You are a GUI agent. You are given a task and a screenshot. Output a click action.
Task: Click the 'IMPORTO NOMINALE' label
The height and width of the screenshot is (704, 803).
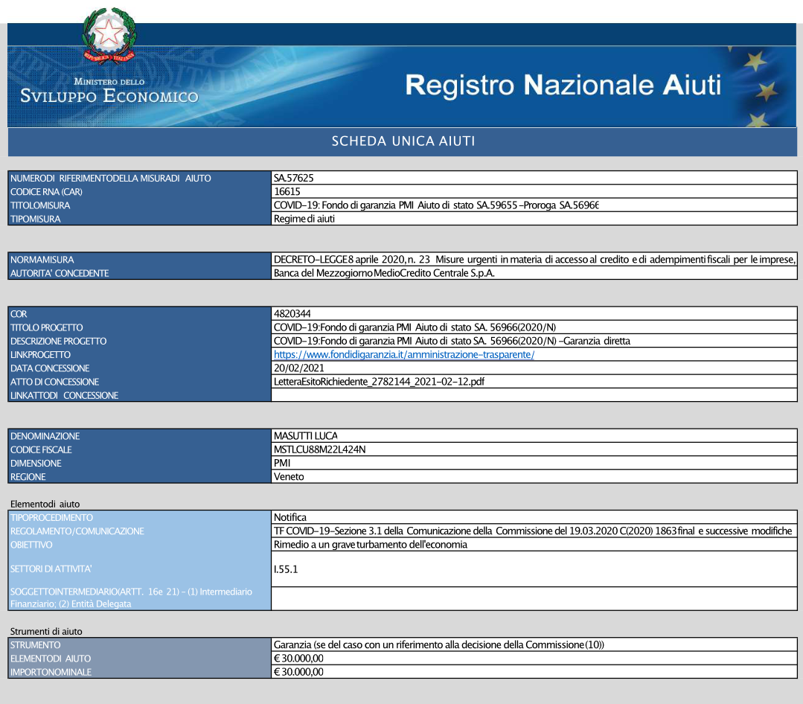tap(51, 672)
